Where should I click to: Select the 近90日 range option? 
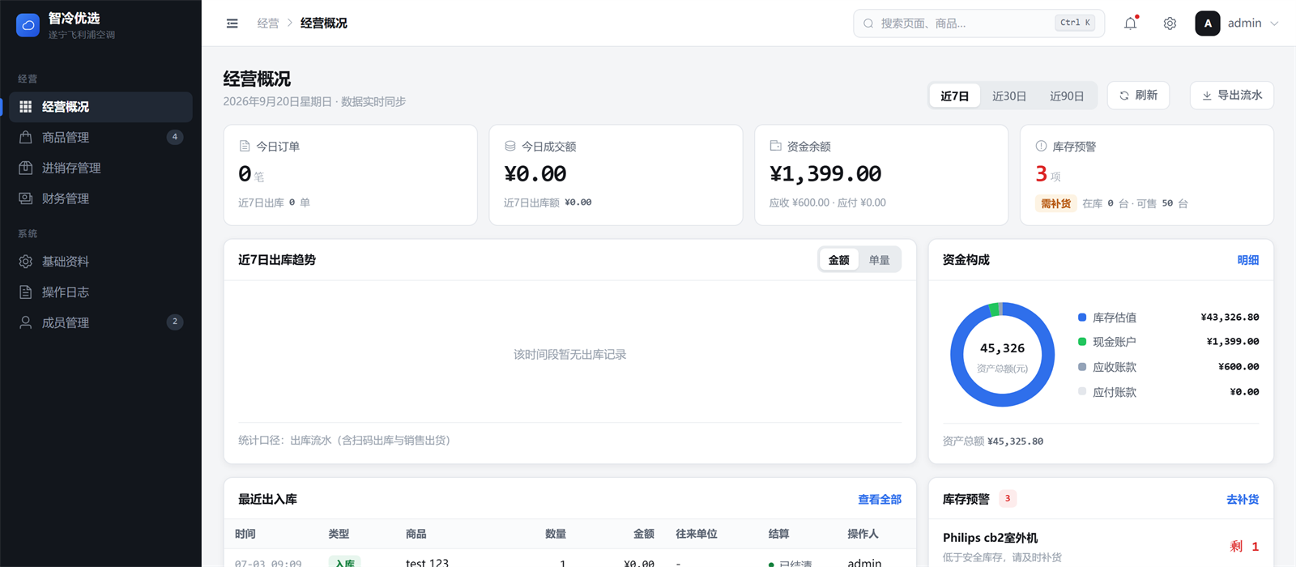click(1067, 96)
